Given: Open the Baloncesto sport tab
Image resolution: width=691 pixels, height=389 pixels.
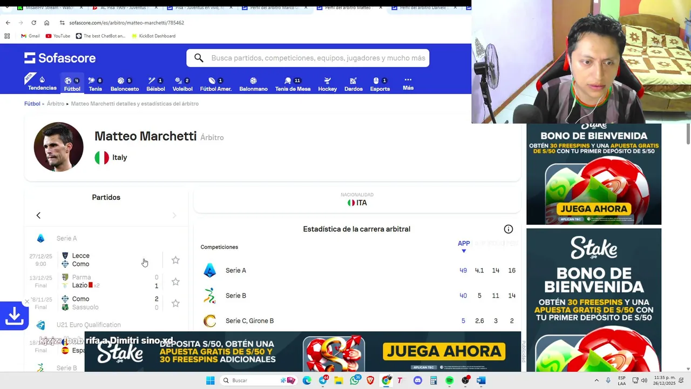Looking at the screenshot, I should 125,84.
